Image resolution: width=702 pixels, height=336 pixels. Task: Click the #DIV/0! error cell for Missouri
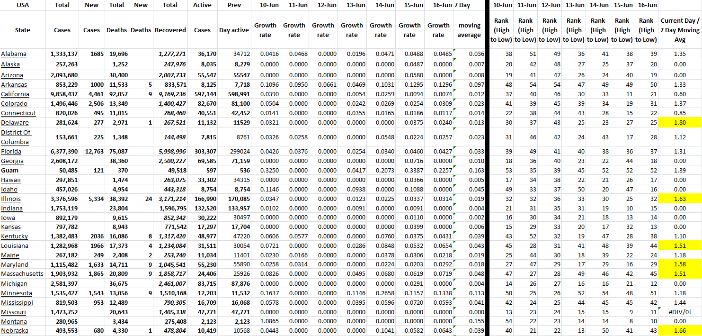click(x=679, y=312)
